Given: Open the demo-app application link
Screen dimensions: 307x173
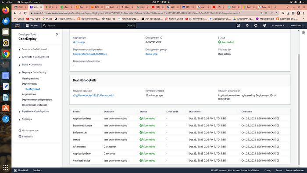Looking at the screenshot, I should click(79, 42).
